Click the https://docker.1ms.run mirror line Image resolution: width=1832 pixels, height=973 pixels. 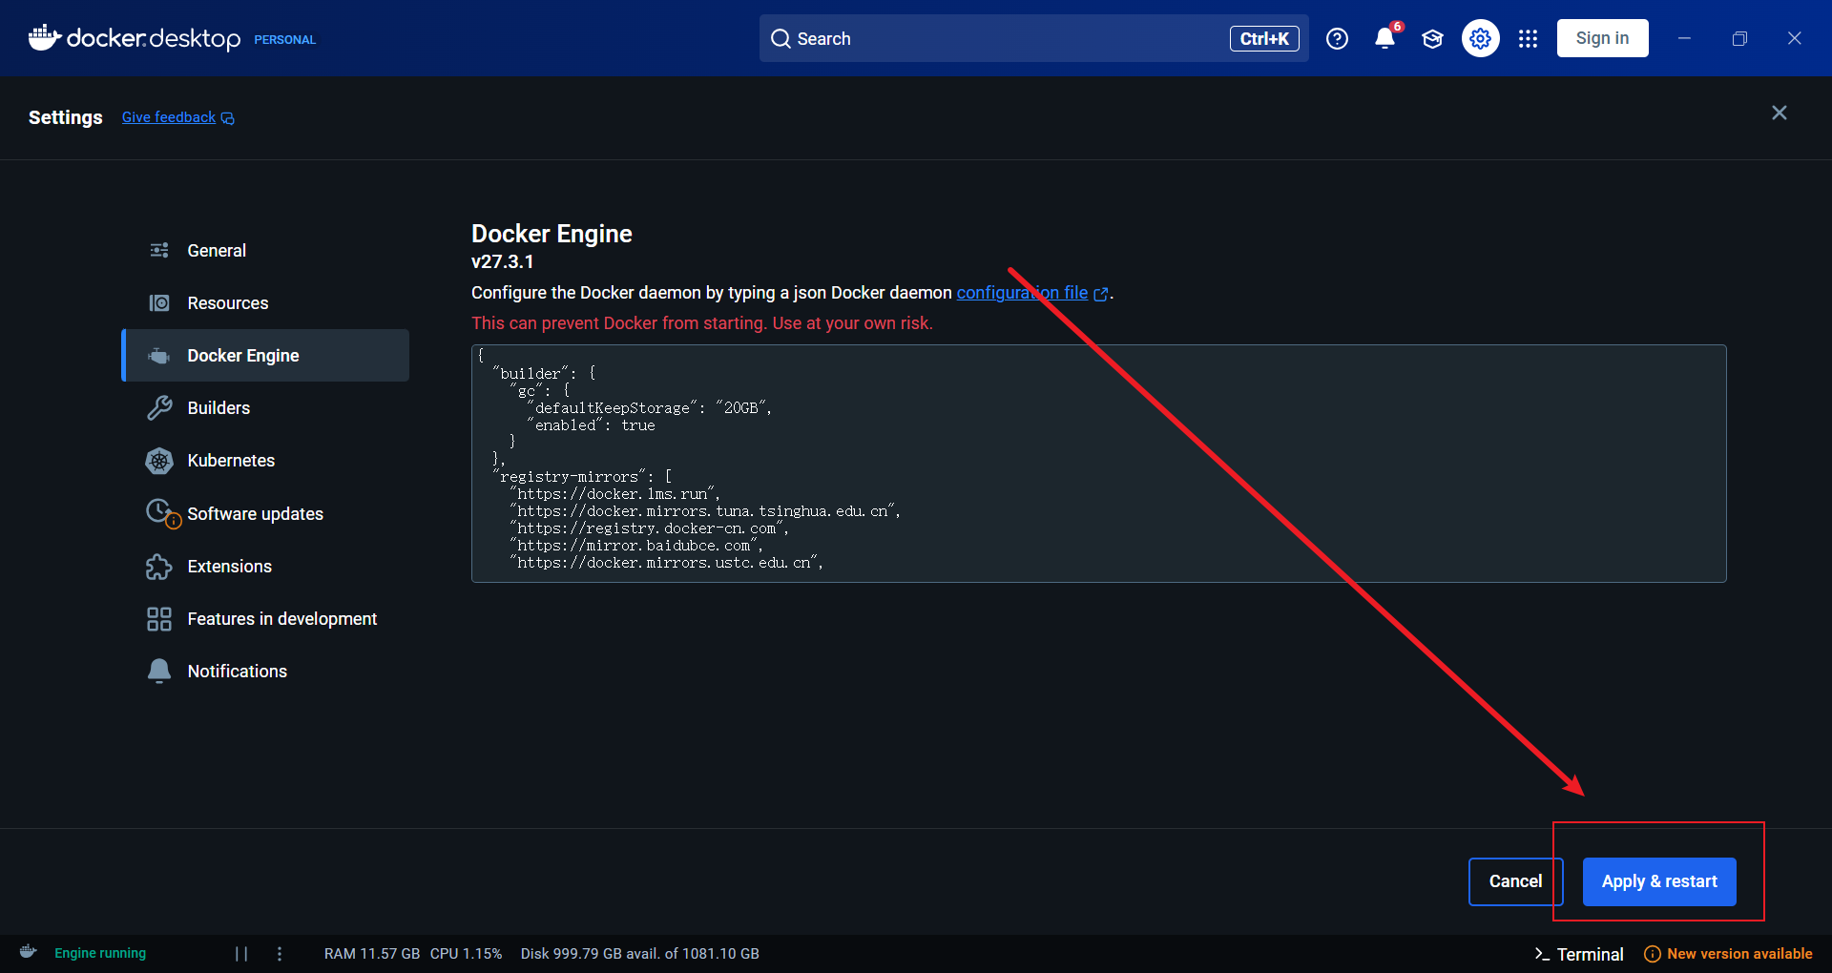point(615,494)
